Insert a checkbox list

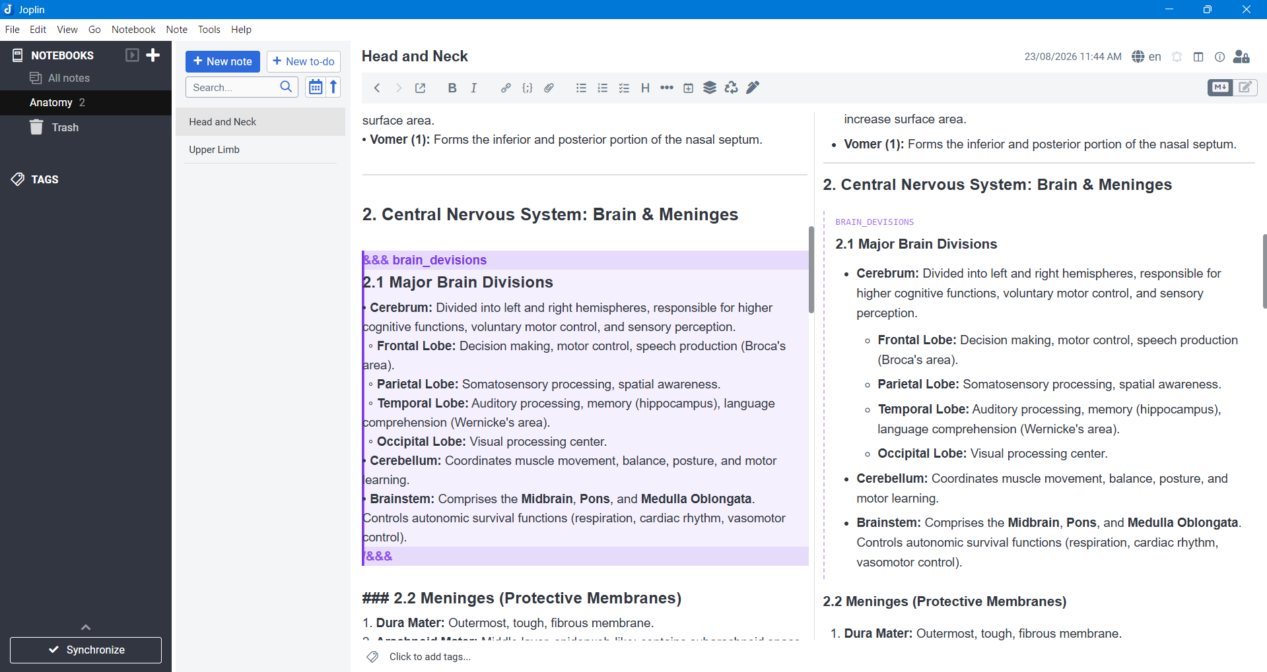(x=624, y=88)
